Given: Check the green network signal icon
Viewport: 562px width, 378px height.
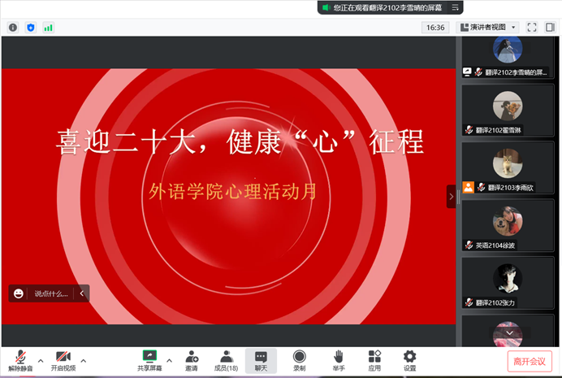Looking at the screenshot, I should pyautogui.click(x=48, y=27).
